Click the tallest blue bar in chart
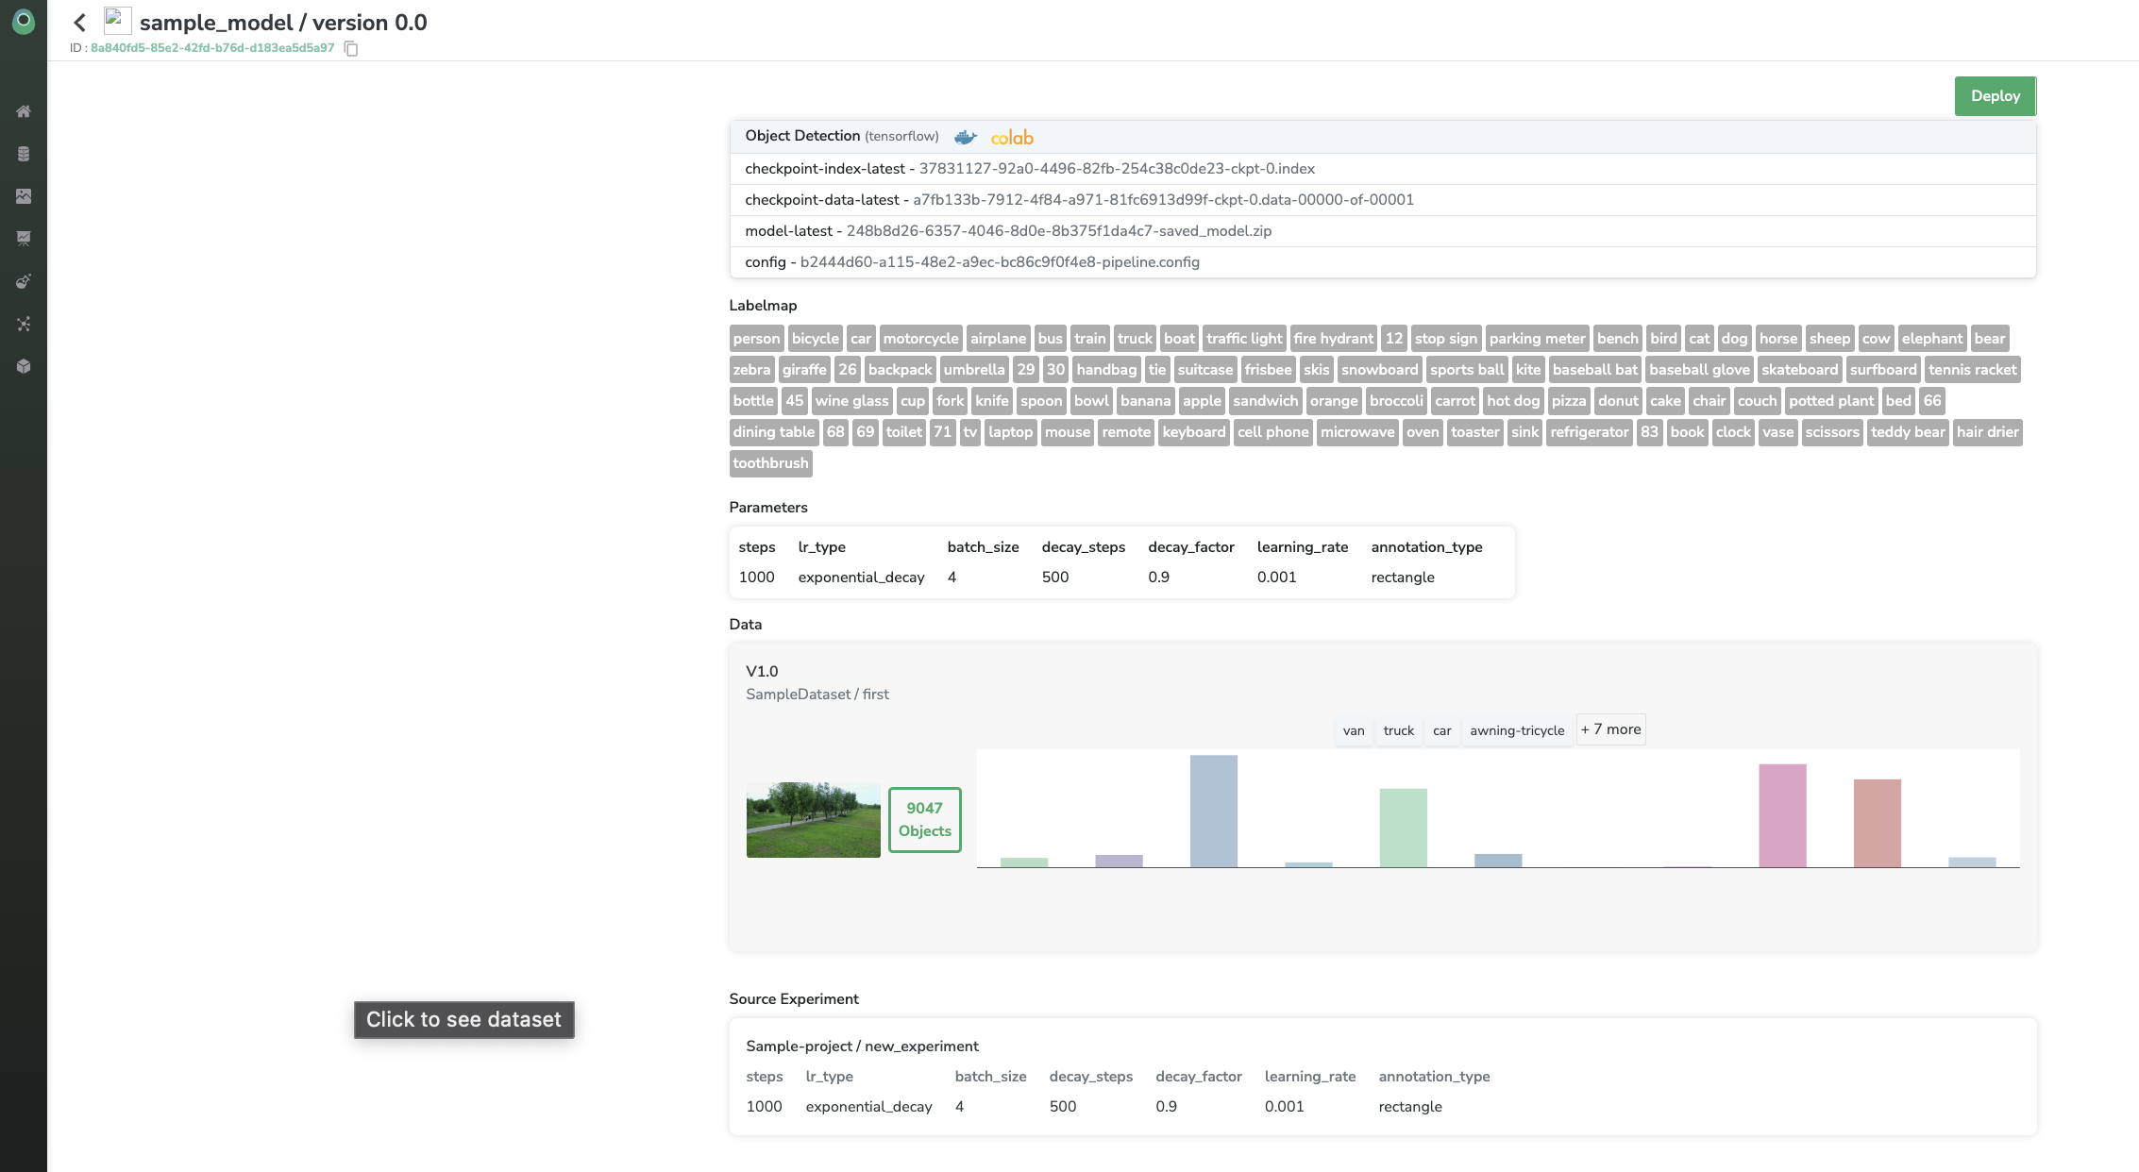This screenshot has height=1172, width=2139. click(1213, 812)
